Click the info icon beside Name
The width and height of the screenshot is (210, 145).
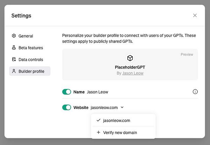195,92
